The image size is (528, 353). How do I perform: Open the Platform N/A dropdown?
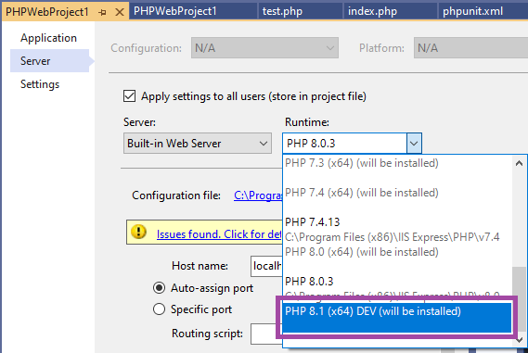tap(470, 48)
